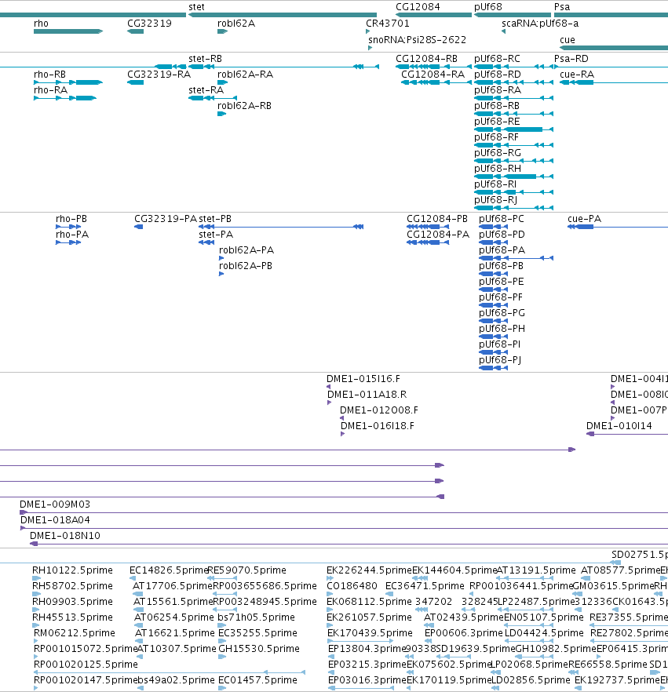
Task: Click bs71h05.5prime EST label
Action: pos(257,617)
